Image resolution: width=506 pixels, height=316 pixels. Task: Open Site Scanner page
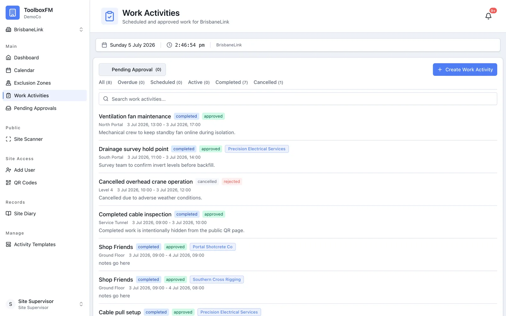pos(45,139)
